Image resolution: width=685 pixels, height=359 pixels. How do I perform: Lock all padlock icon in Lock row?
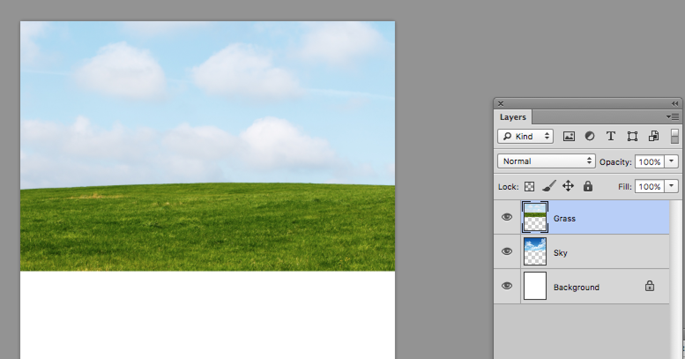pyautogui.click(x=588, y=186)
